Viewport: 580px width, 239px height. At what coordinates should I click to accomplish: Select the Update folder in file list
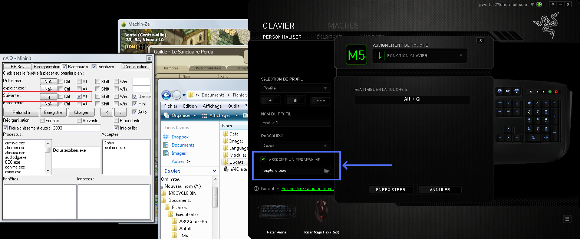click(x=233, y=162)
